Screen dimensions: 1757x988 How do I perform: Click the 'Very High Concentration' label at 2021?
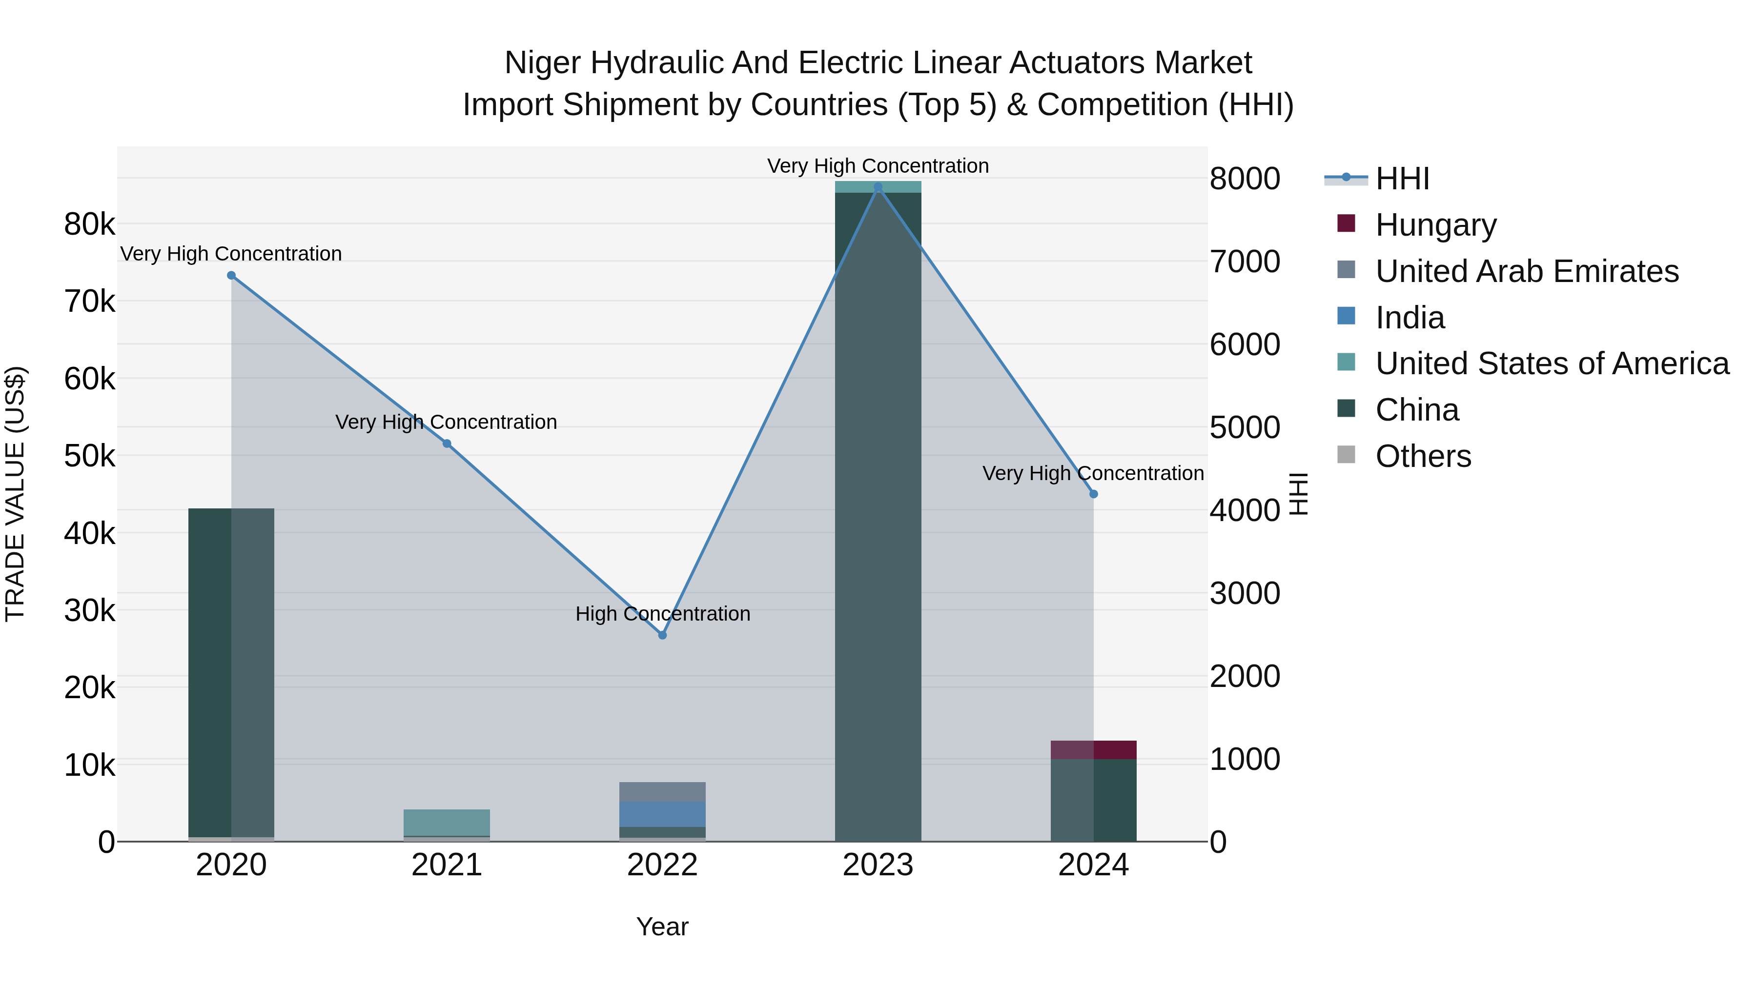[x=446, y=422]
